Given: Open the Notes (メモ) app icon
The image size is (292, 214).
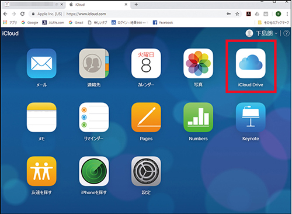Looking at the screenshot, I should tap(41, 118).
